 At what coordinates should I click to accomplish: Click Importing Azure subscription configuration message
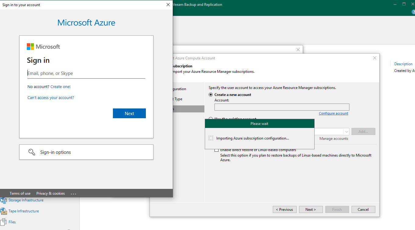[x=253, y=138]
